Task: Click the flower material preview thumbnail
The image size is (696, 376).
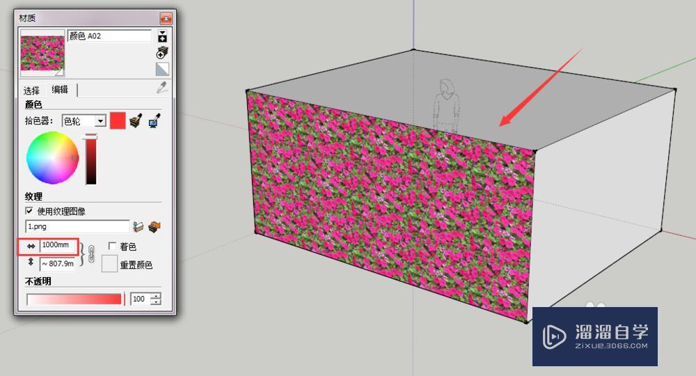Action: point(42,54)
